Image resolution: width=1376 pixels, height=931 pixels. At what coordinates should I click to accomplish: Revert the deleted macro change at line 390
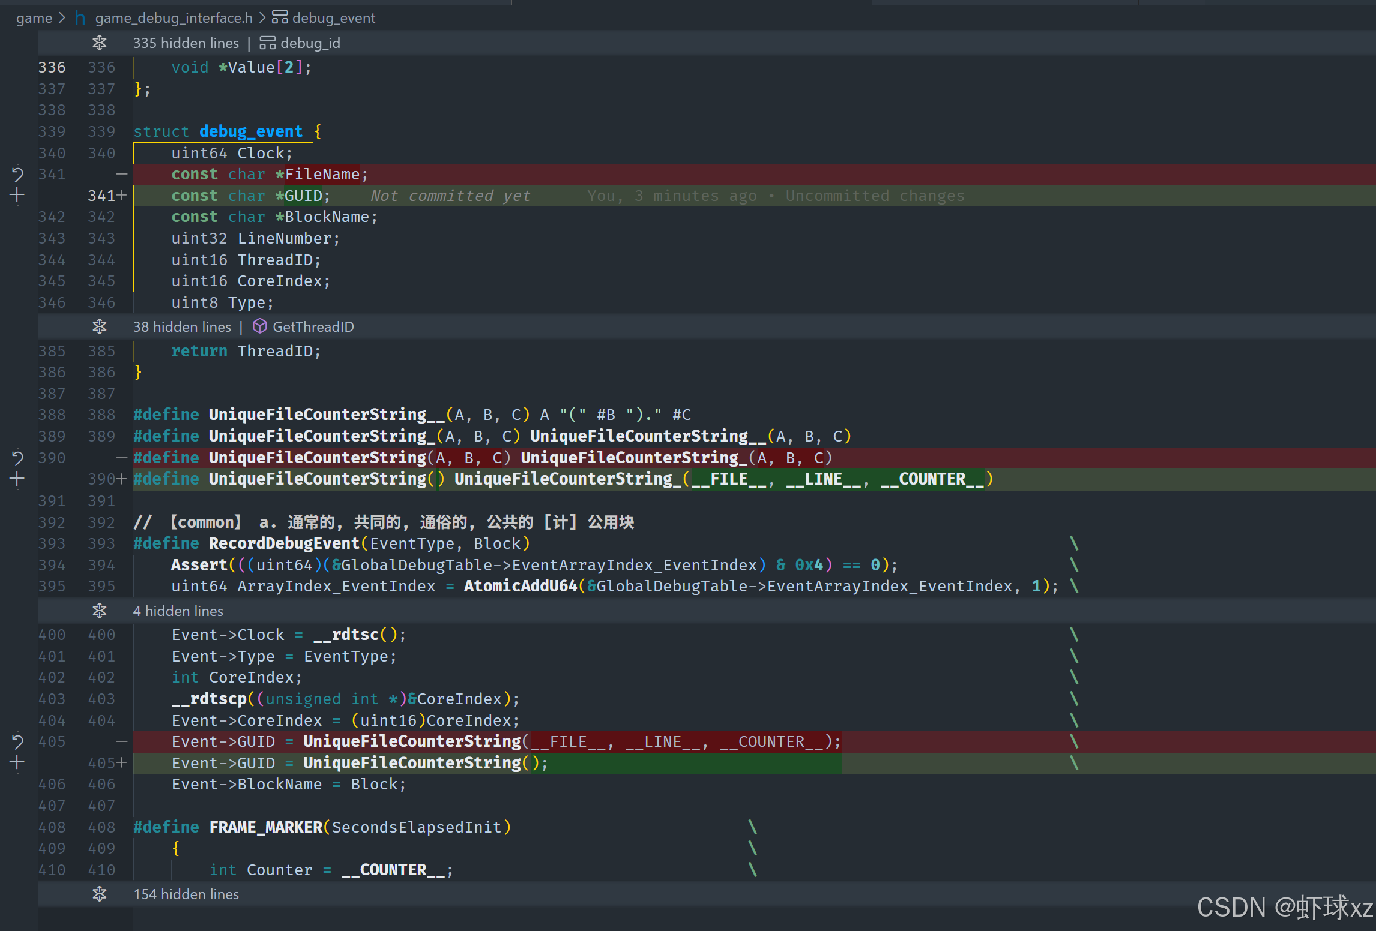click(17, 458)
